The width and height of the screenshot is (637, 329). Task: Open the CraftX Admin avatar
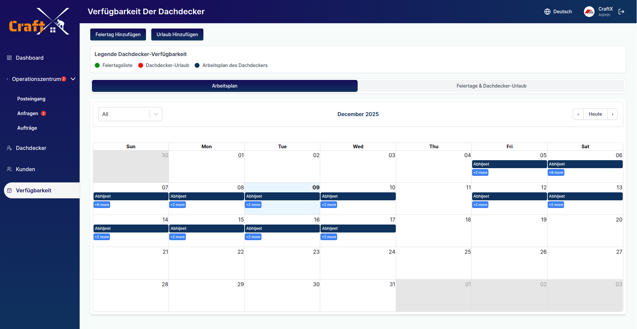point(589,12)
